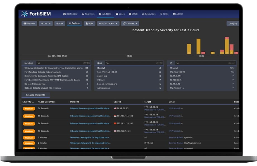The width and height of the screenshot is (257, 166).
Task: Select 'FortiSandbox detects Network Attack' row
Action: coord(56,72)
